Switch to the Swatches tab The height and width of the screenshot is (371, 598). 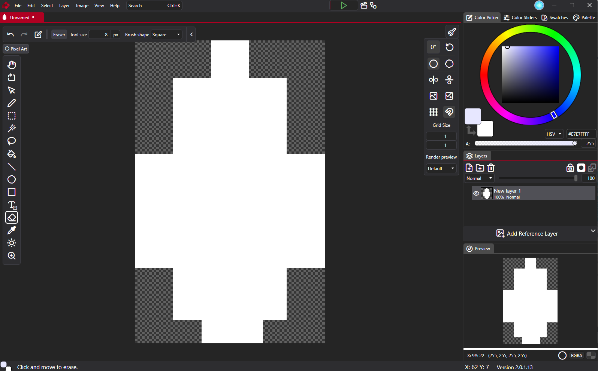555,18
